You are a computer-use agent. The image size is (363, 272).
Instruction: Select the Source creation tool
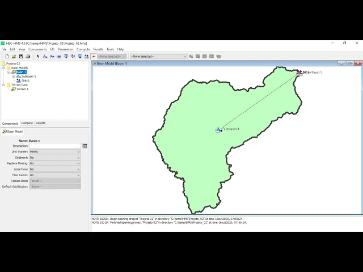80,57
